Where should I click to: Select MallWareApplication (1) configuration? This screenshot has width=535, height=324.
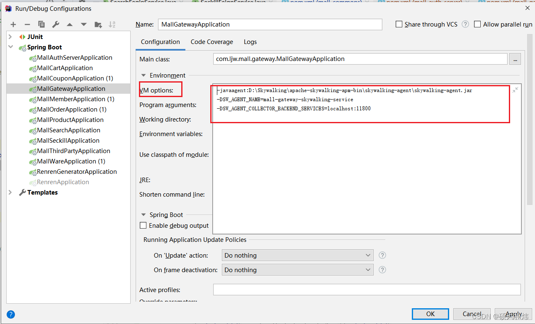[x=71, y=161]
